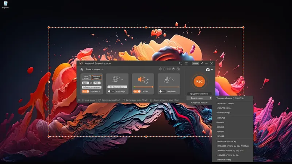Choose the 192x144 resolution
Screen dimensions: 292x164
233,136
